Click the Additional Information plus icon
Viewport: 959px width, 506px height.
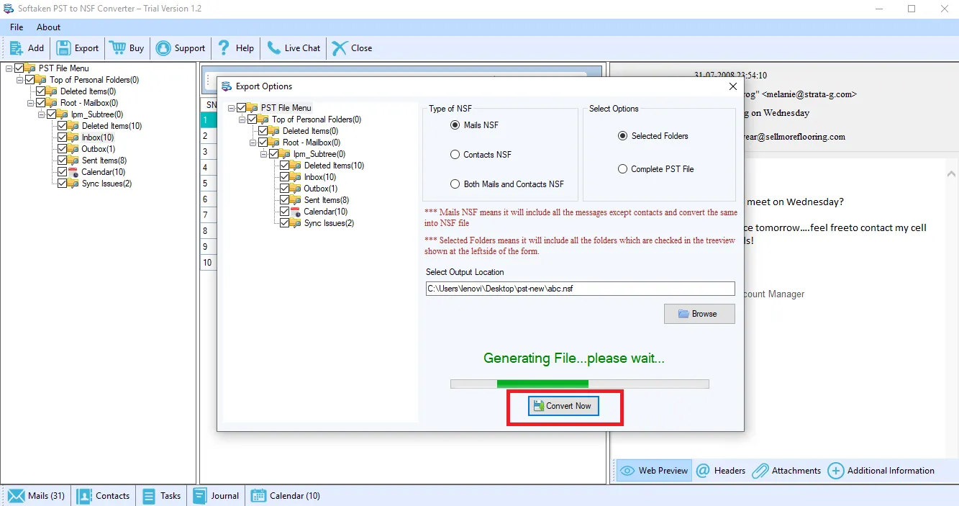pos(835,471)
